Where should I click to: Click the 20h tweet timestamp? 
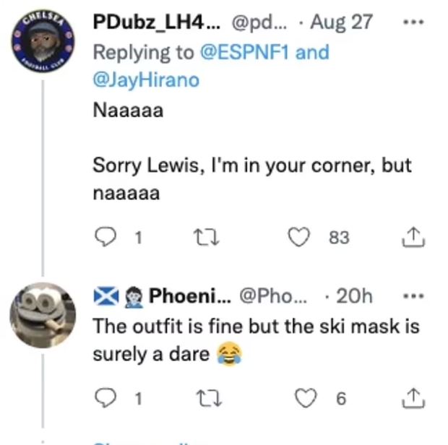pos(354,295)
